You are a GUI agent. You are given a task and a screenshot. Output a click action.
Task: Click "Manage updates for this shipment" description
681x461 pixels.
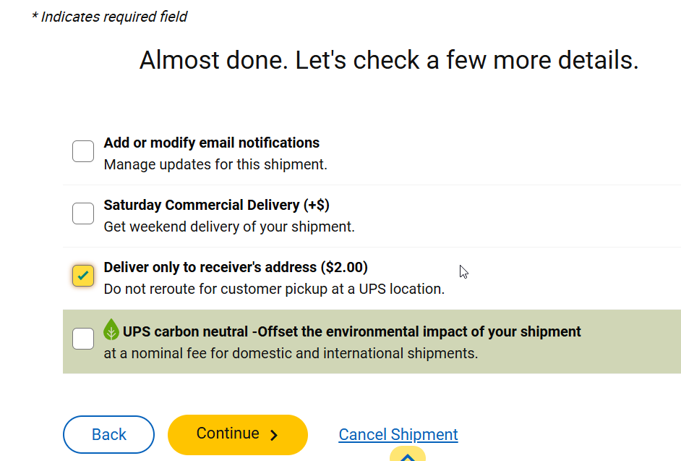pyautogui.click(x=215, y=164)
